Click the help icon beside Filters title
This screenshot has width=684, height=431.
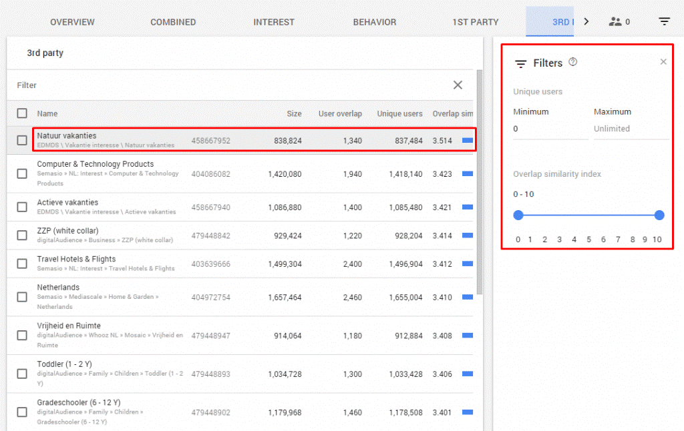(x=572, y=62)
